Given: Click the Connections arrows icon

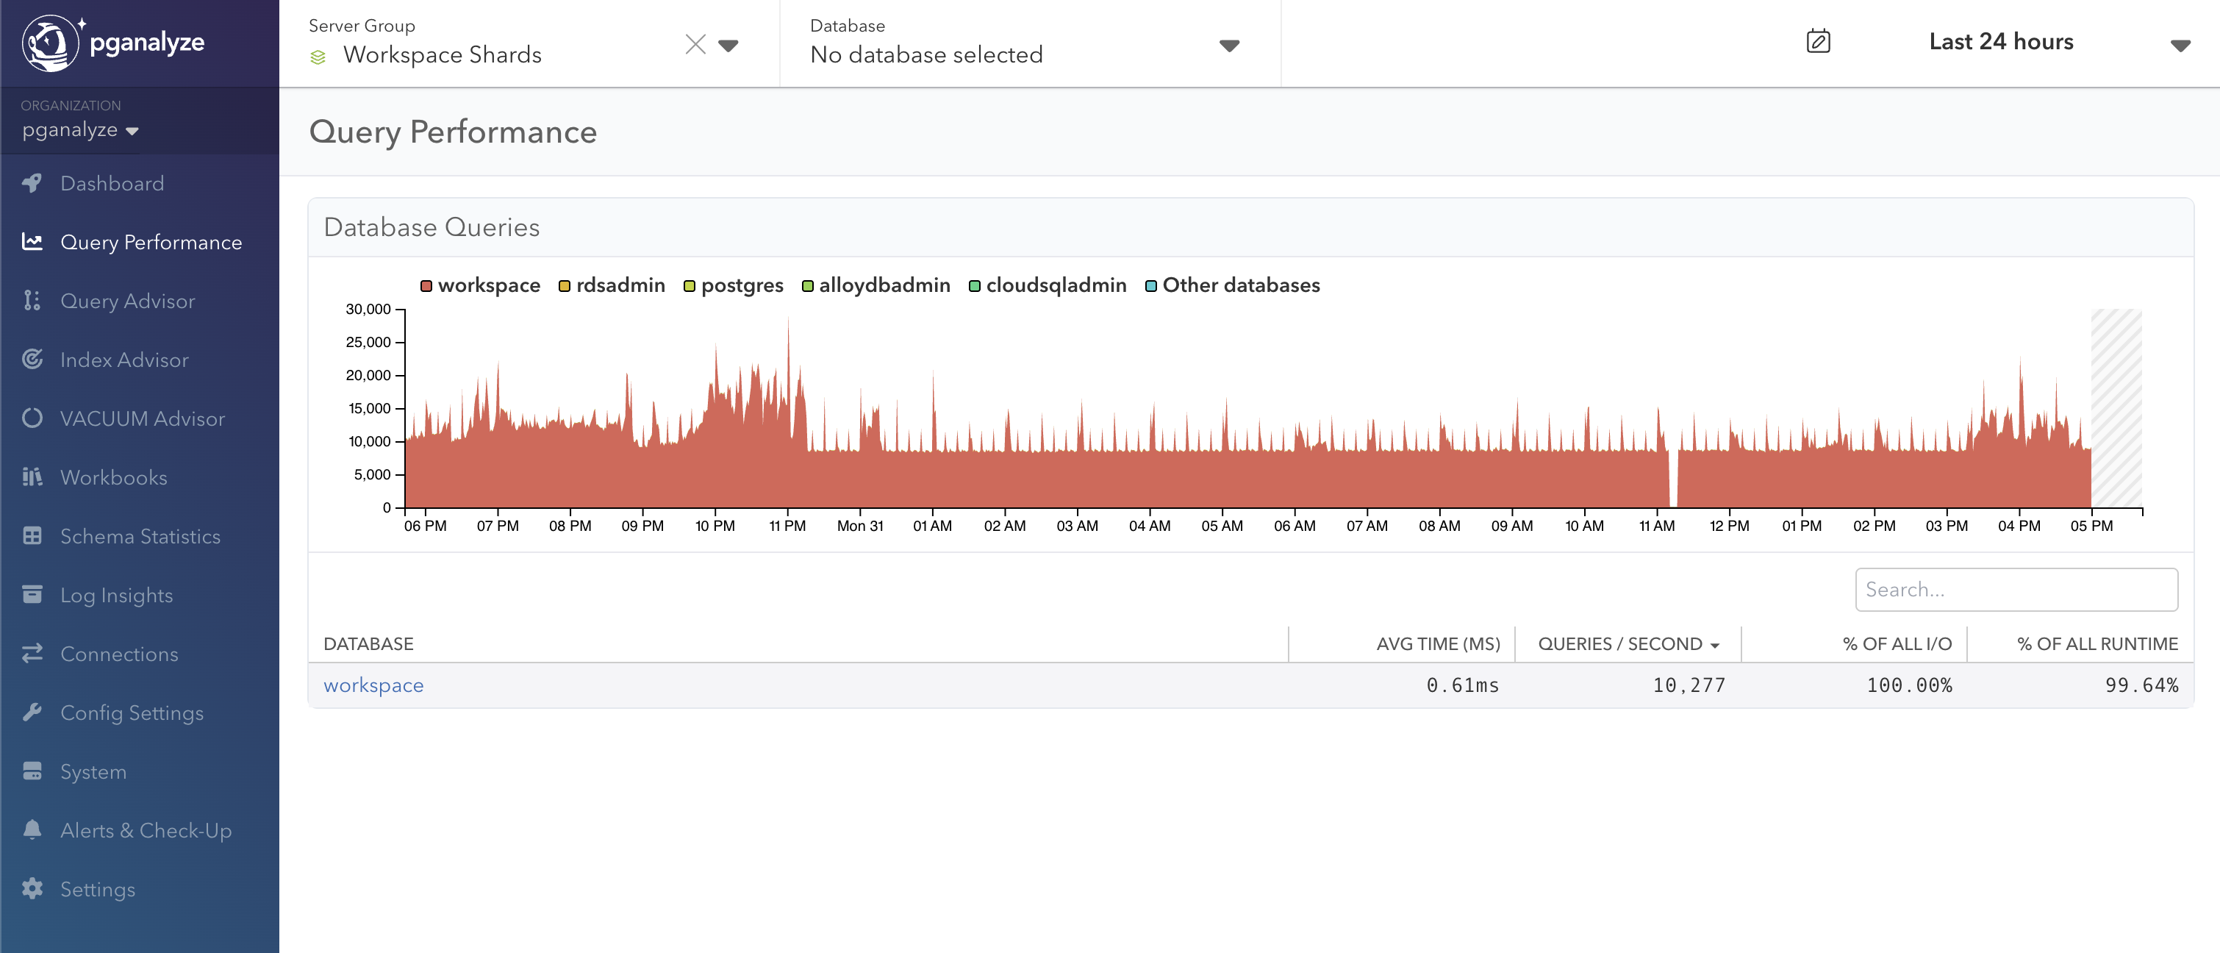Looking at the screenshot, I should coord(32,653).
